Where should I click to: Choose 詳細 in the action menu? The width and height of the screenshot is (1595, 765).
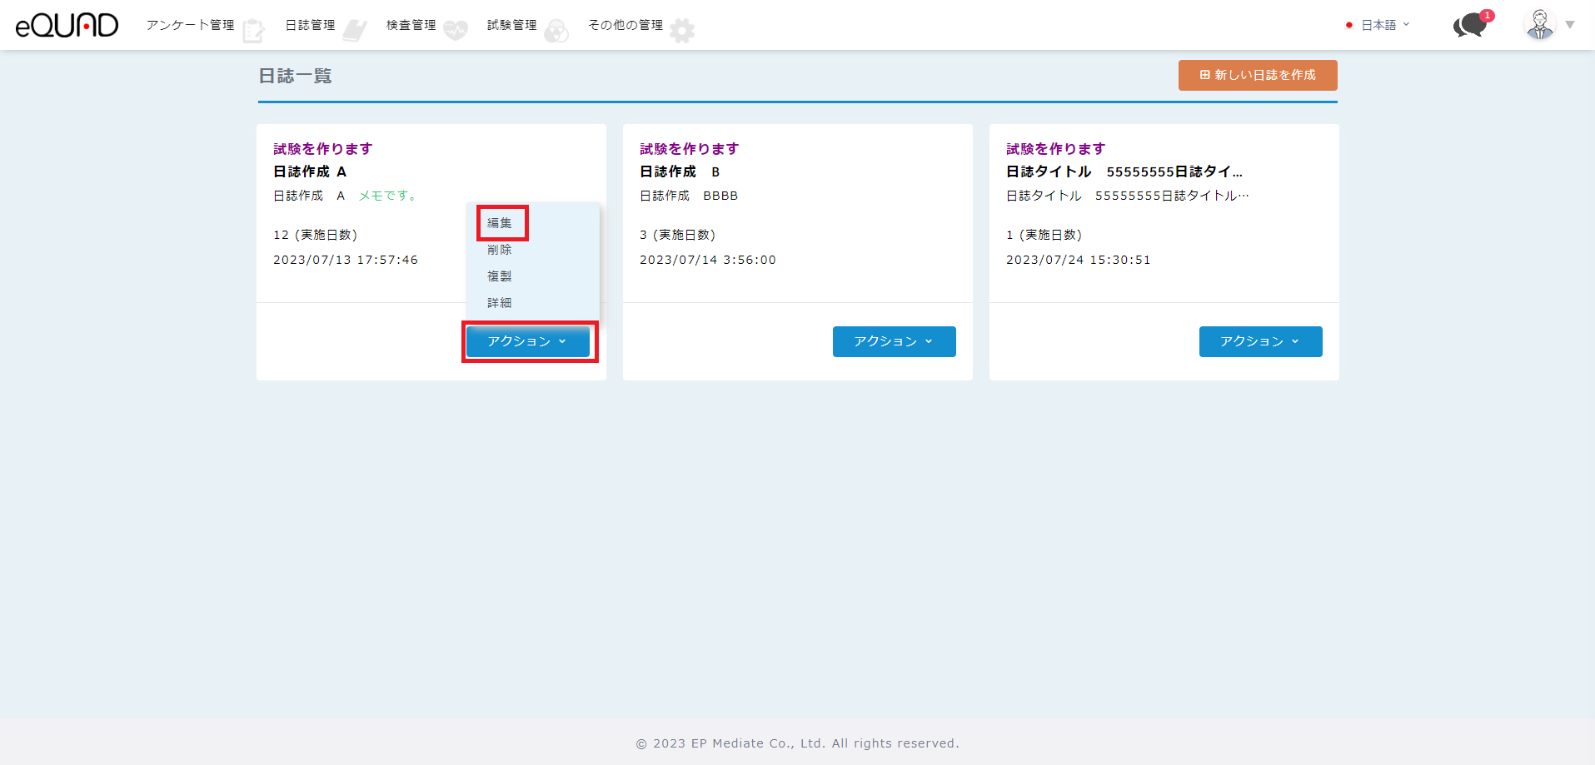pos(500,303)
